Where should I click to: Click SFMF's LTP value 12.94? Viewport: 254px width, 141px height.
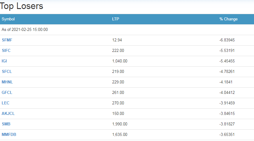pos(117,40)
